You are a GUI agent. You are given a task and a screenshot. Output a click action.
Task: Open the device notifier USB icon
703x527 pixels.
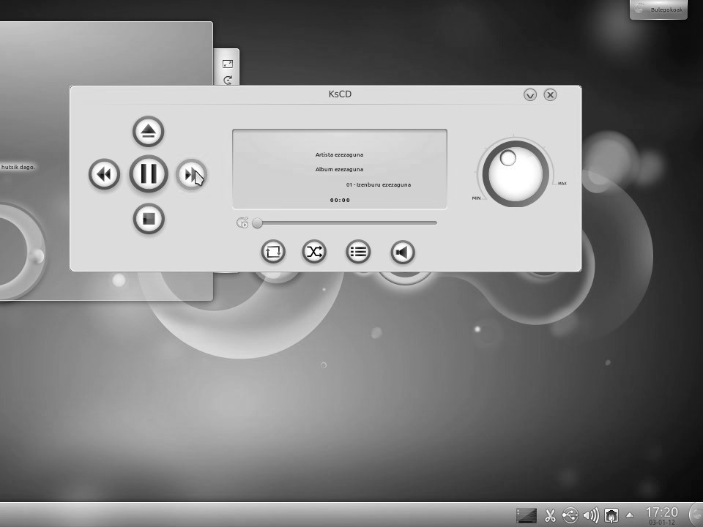point(570,515)
